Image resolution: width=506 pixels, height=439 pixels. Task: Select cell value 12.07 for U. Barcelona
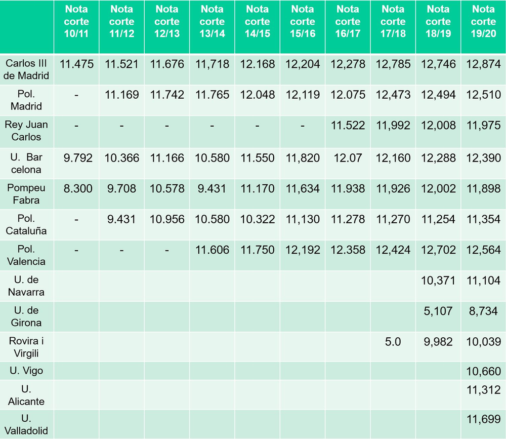tap(348, 158)
